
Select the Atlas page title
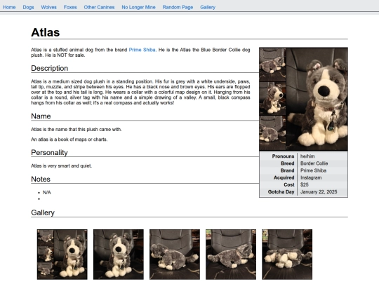(x=45, y=32)
